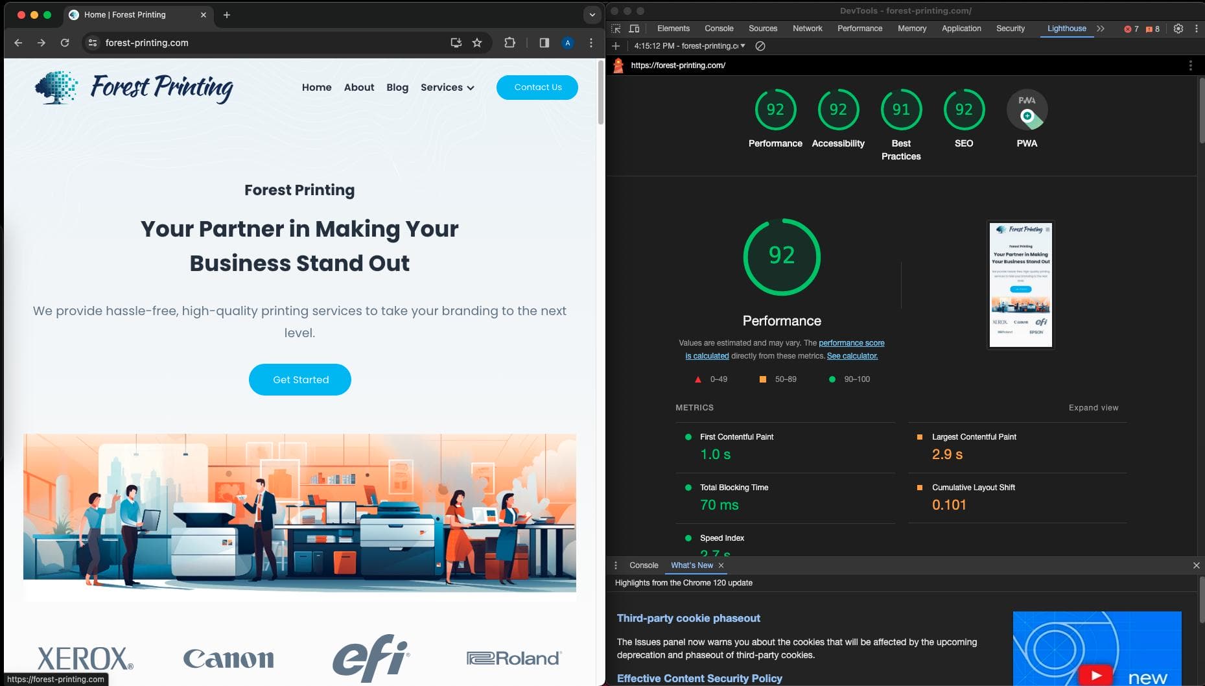
Task: Click the inspect element picker icon
Action: (x=616, y=29)
